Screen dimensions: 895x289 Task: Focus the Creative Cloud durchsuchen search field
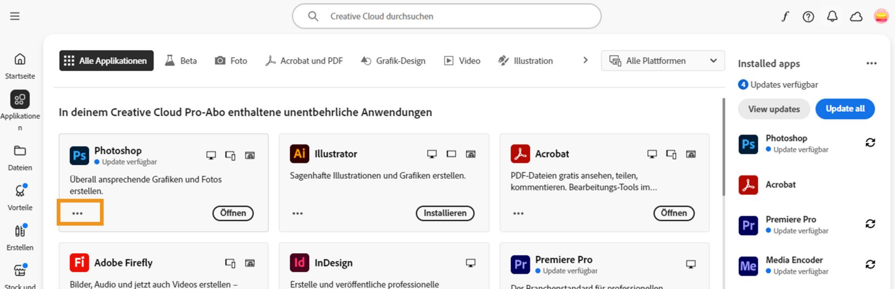[x=447, y=16]
